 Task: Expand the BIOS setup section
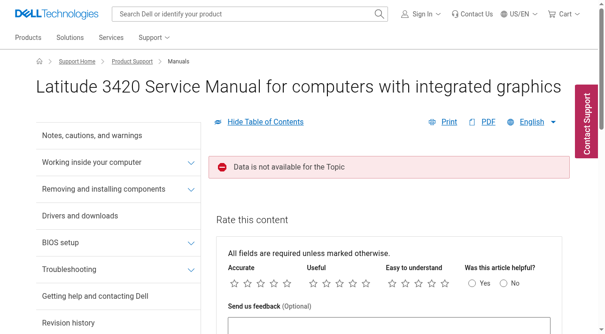[x=191, y=243]
